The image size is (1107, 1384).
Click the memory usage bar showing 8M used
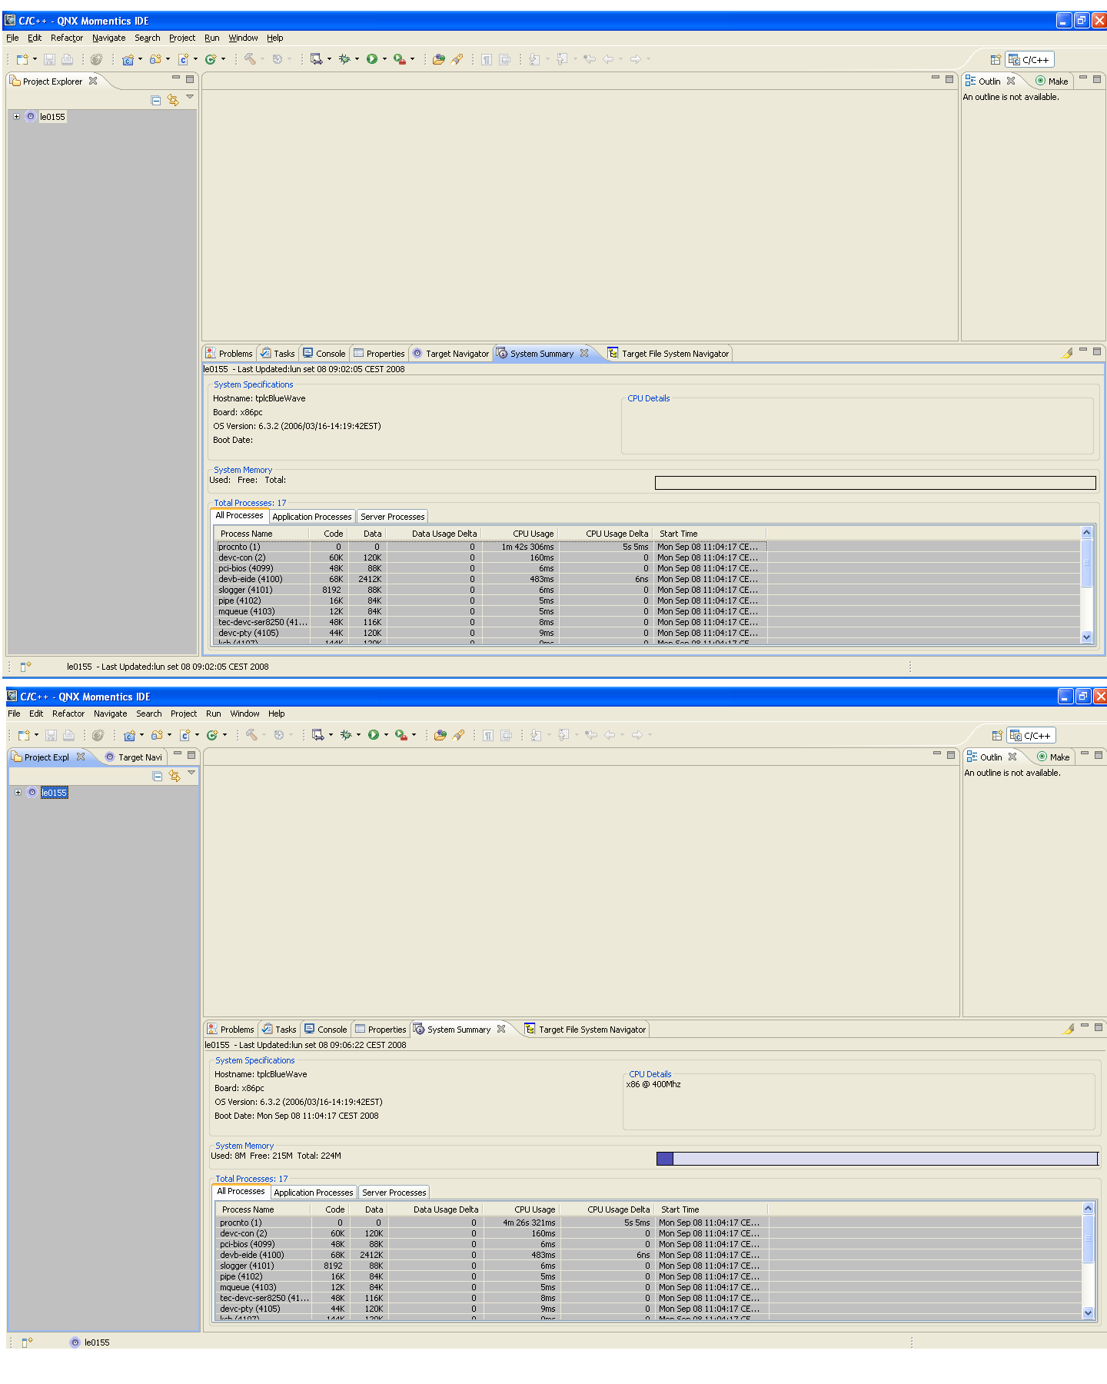[876, 1159]
